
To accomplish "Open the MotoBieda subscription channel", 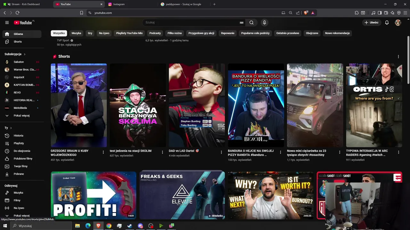I will (x=22, y=108).
